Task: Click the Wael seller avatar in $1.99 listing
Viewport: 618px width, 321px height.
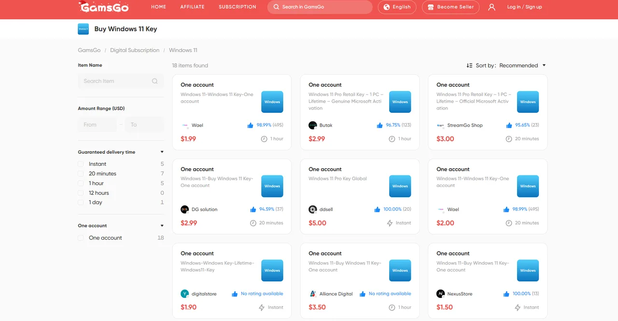Action: pos(184,125)
